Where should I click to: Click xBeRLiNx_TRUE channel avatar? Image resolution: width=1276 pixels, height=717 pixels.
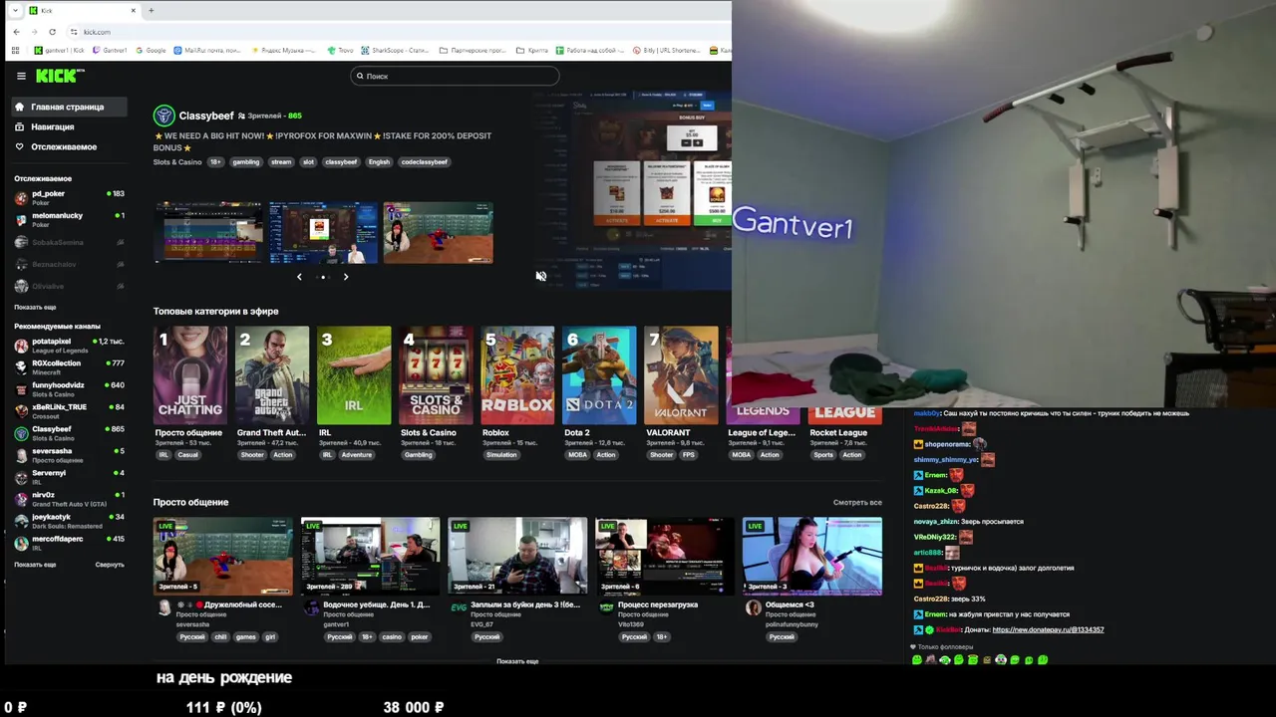pyautogui.click(x=21, y=411)
